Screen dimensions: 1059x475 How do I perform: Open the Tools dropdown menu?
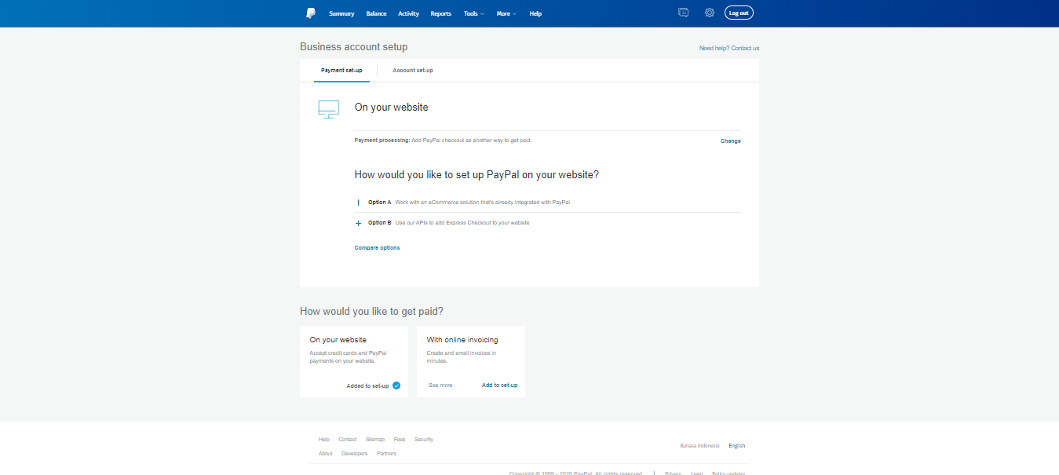pyautogui.click(x=473, y=13)
